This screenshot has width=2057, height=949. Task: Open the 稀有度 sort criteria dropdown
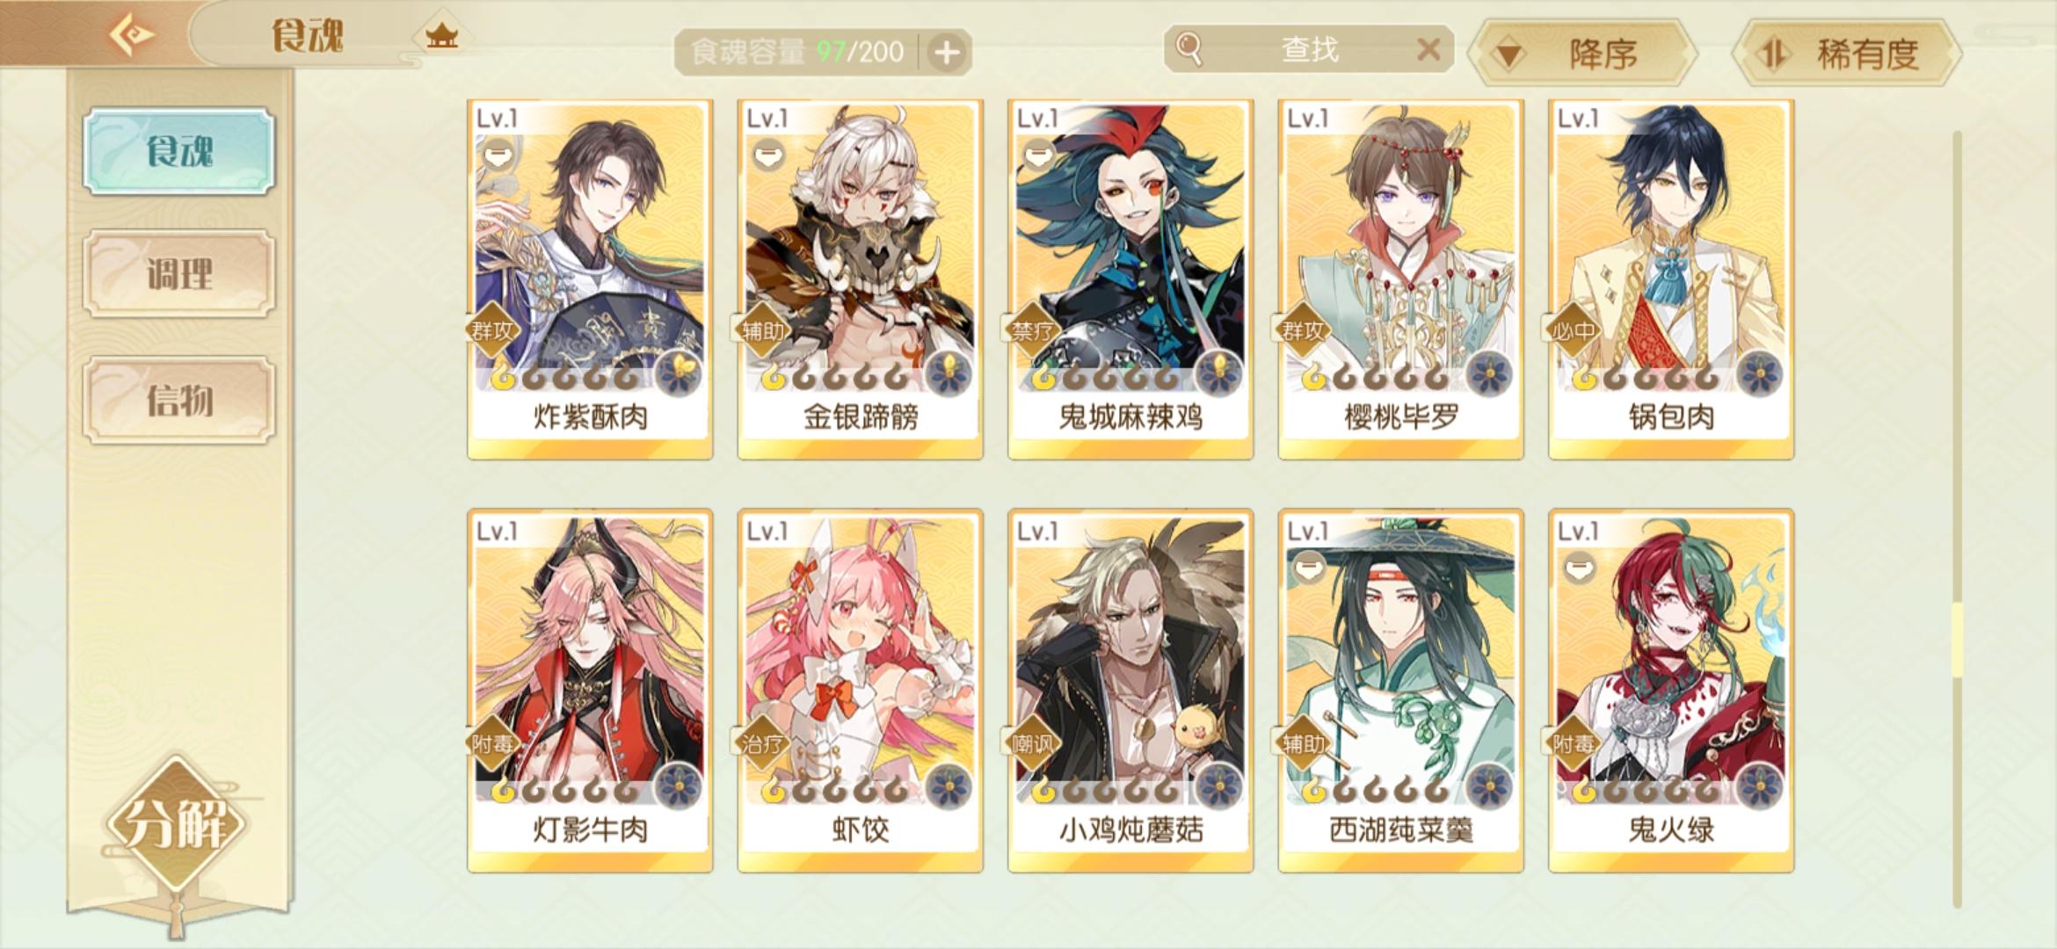[1846, 54]
